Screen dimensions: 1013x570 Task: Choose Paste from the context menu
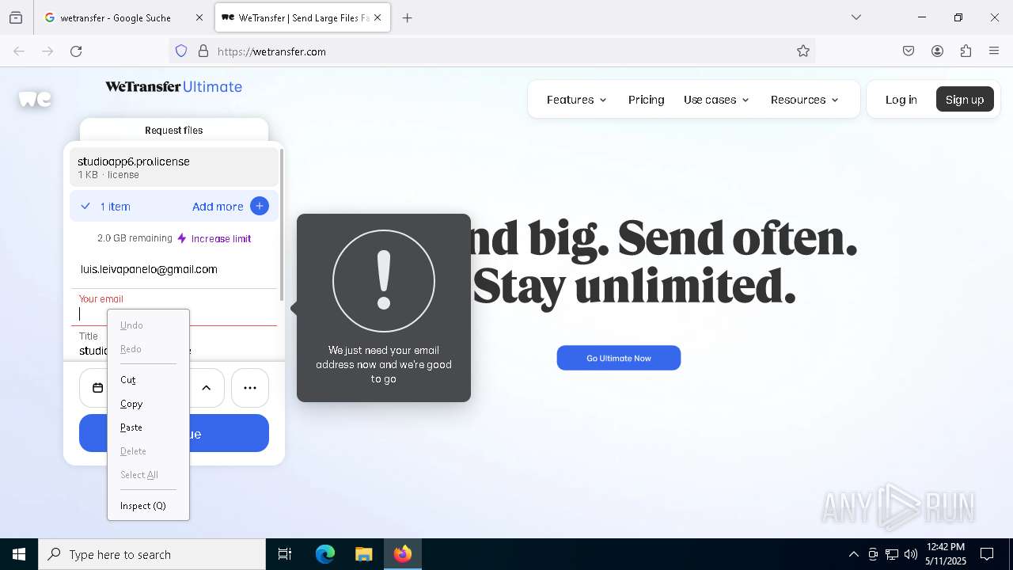pyautogui.click(x=148, y=427)
